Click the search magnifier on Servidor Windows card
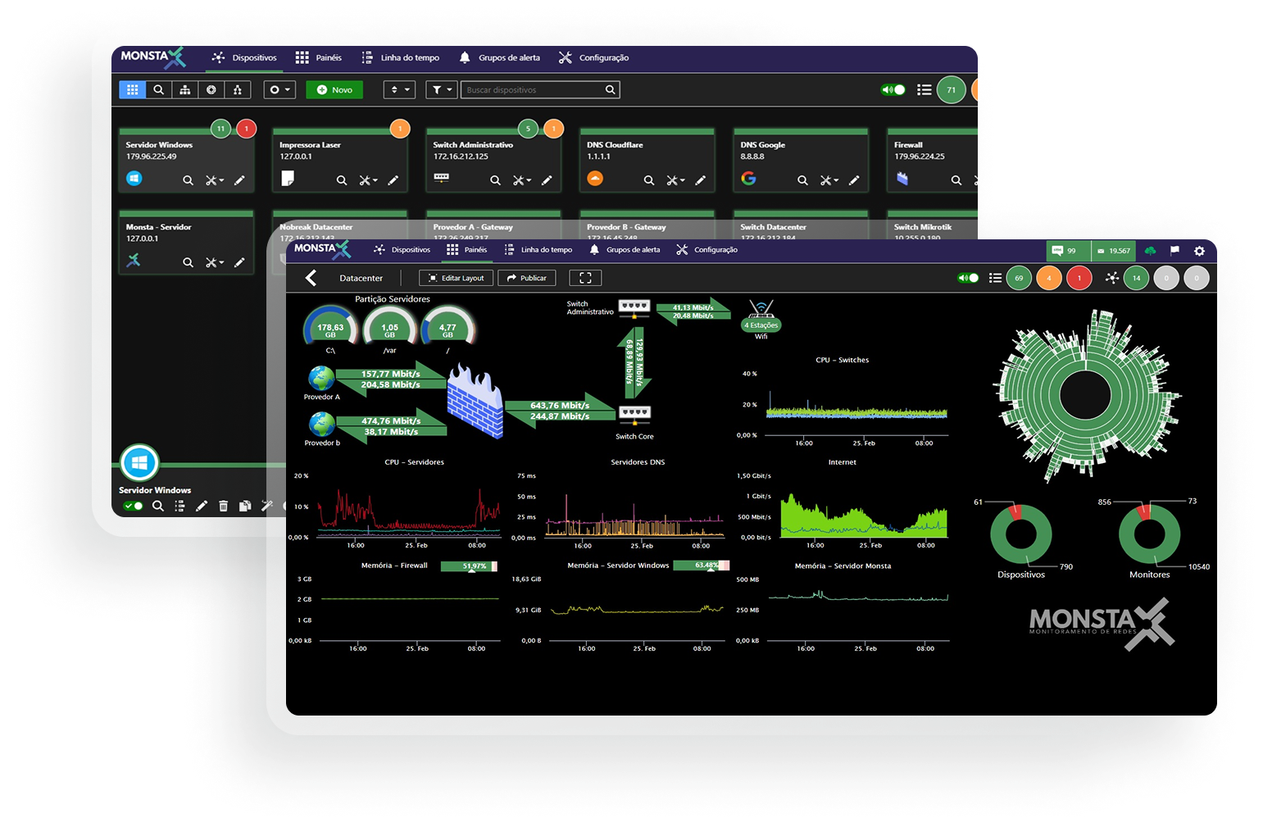Viewport: 1263px width, 827px height. [188, 179]
